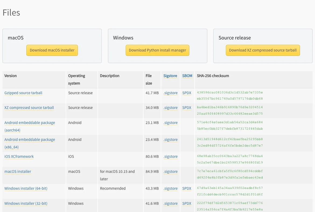Click the checksum starting with 571e4cf4e0ae
The width and height of the screenshot is (315, 212).
pyautogui.click(x=230, y=125)
